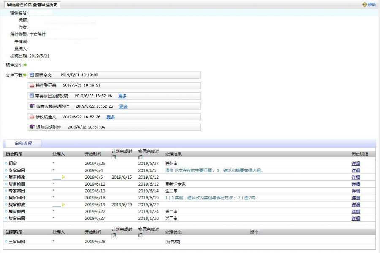Viewport: 380px width, 253px height.
Task: Click the 历史明细 column header
Action: tap(360, 154)
